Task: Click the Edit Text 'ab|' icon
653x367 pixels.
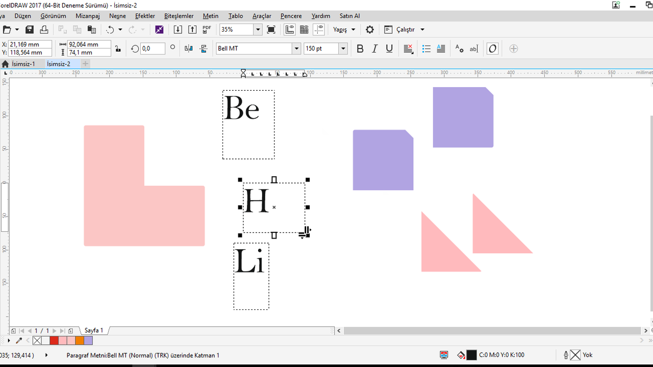Action: tap(473, 49)
